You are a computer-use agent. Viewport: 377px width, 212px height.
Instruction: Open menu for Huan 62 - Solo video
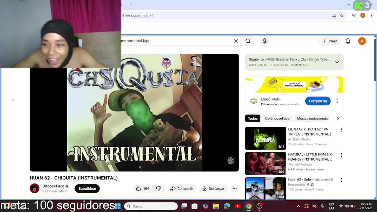[342, 180]
